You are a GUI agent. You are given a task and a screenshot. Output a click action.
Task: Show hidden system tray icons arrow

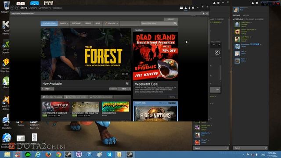243,154
